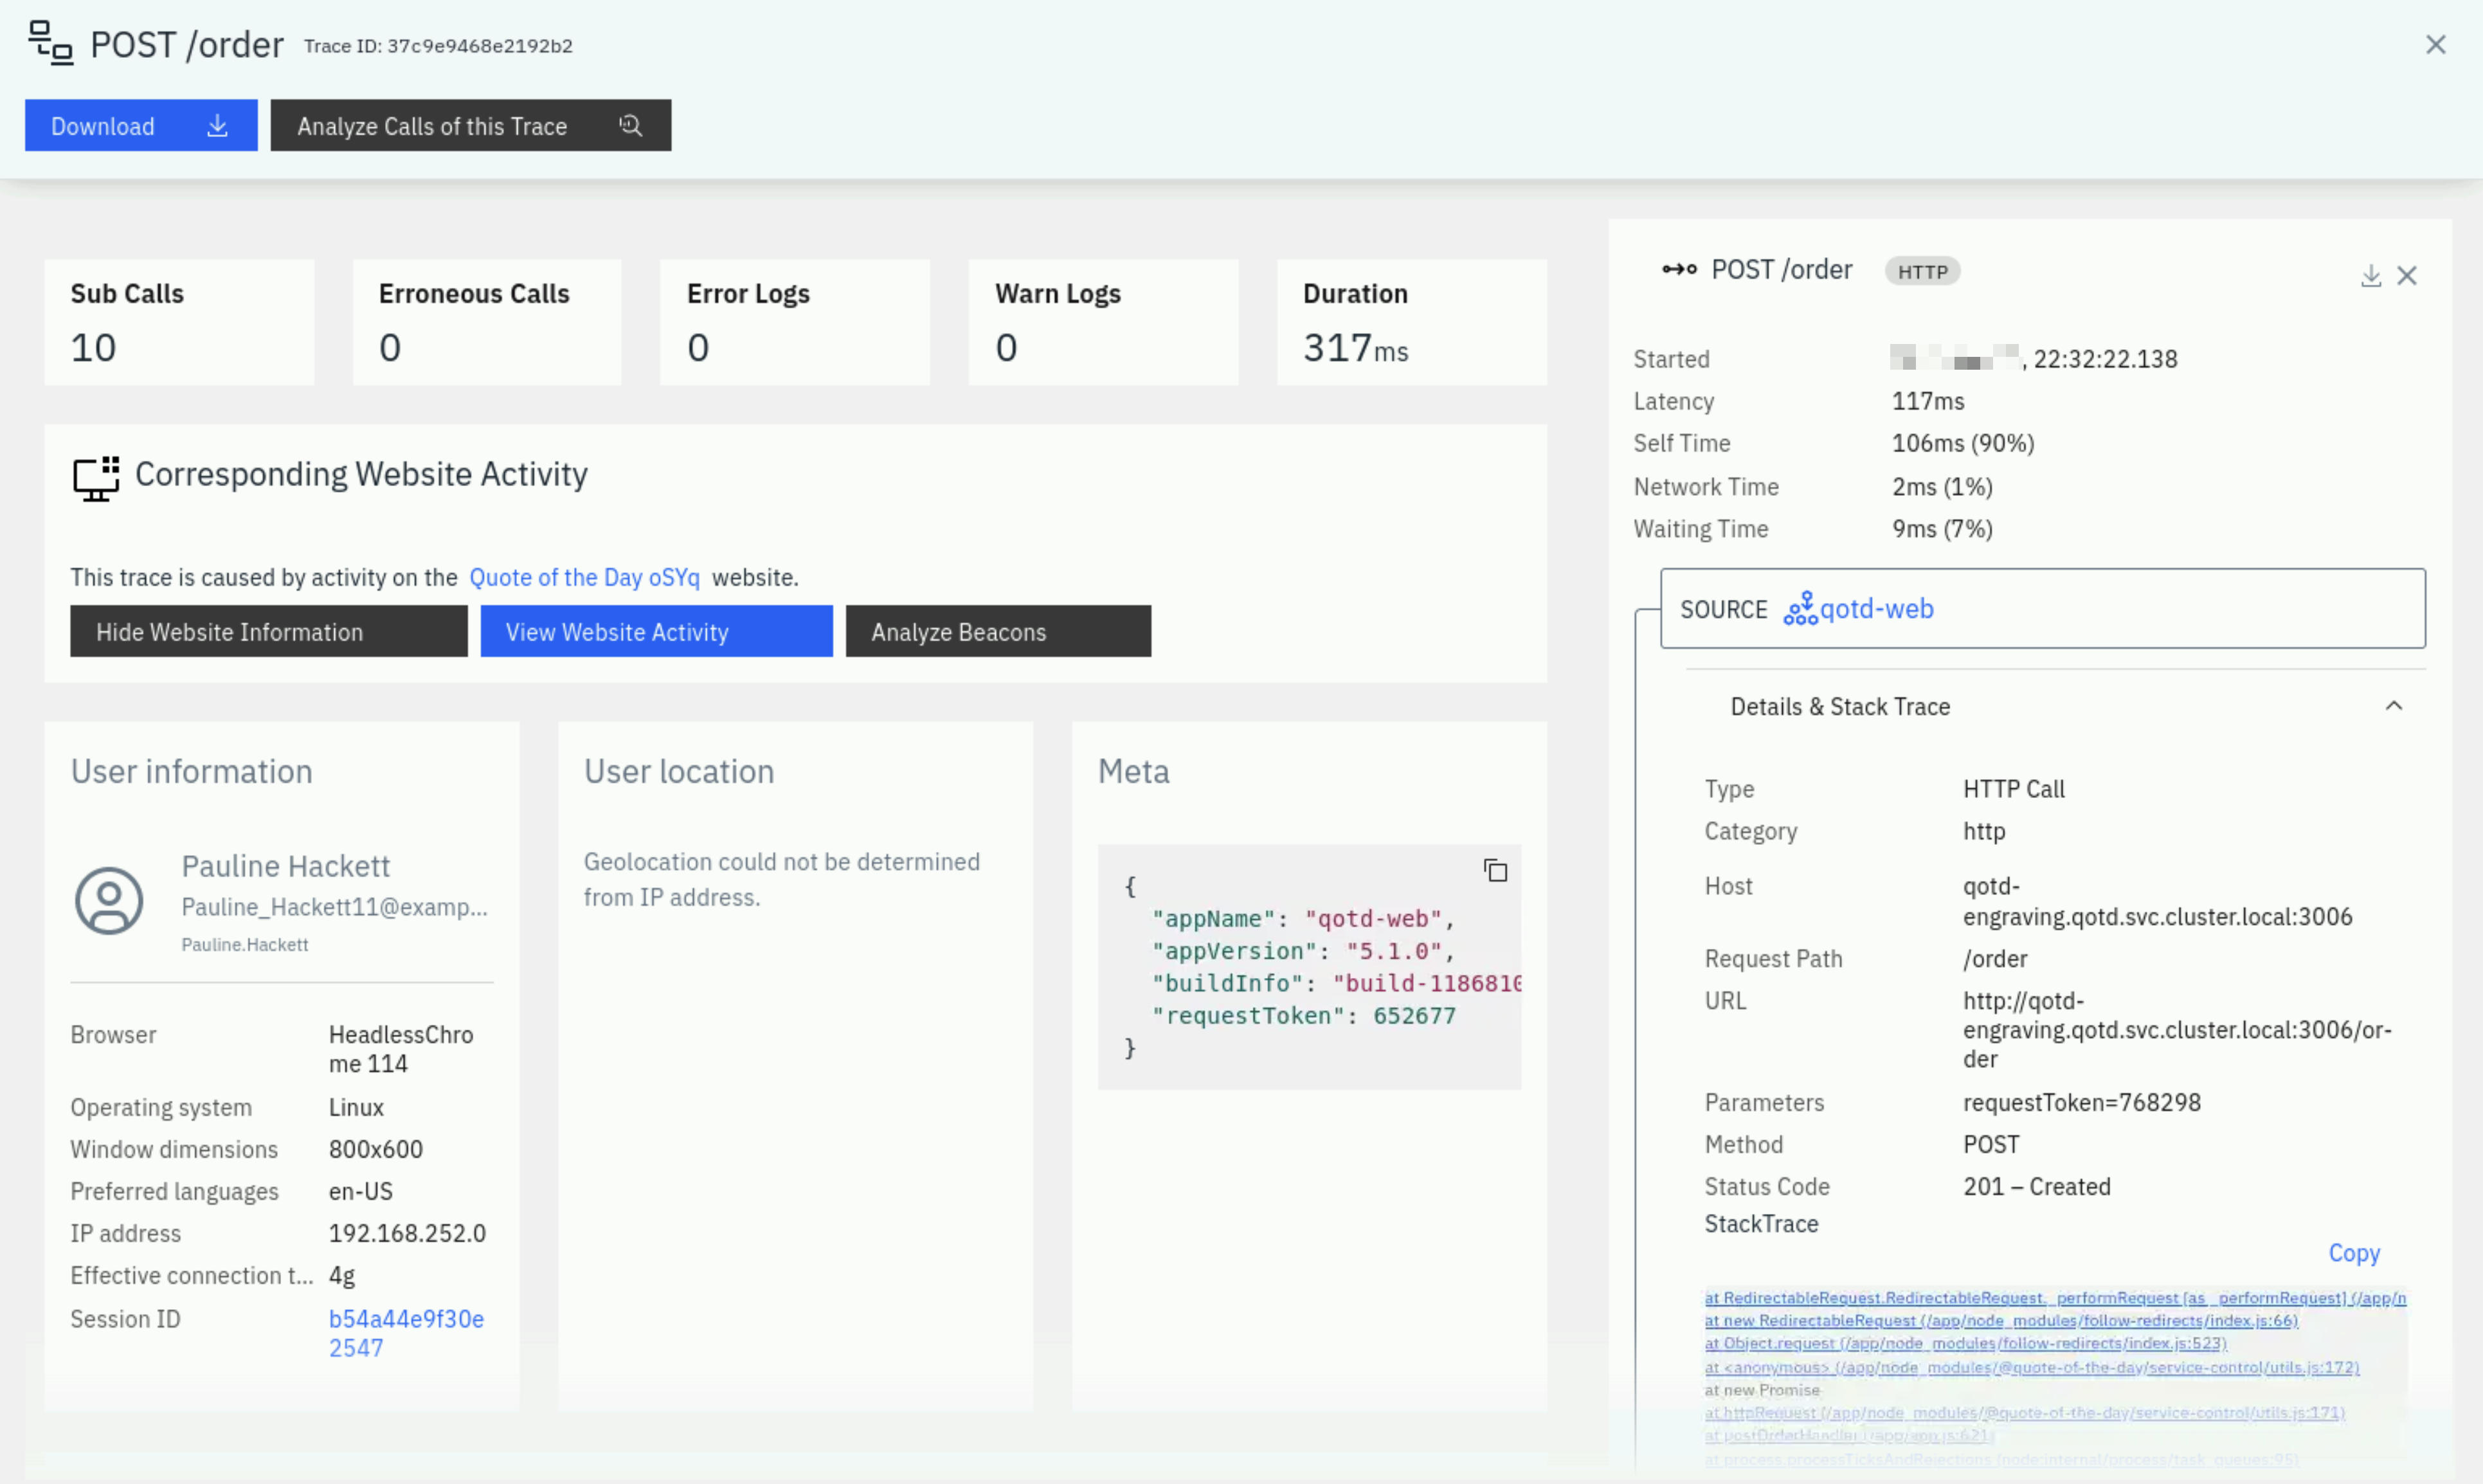Copy the Meta JSON to clipboard

(x=1495, y=871)
